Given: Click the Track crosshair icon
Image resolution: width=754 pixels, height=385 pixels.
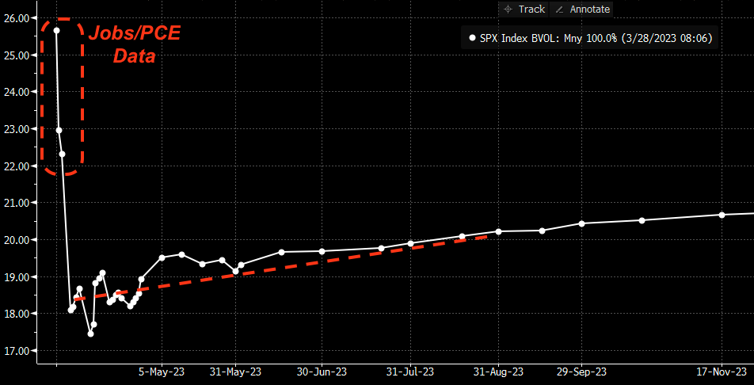Looking at the screenshot, I should coord(508,10).
